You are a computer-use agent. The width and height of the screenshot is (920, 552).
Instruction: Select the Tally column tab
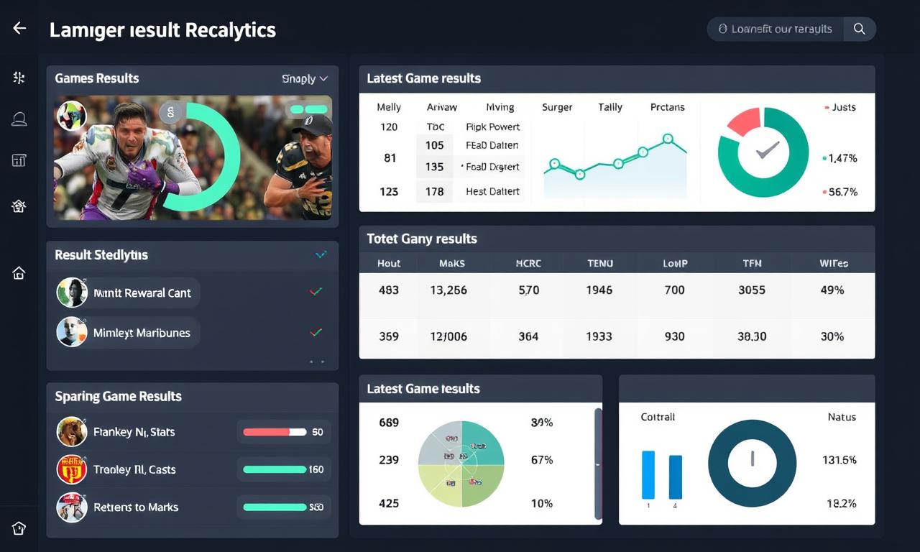point(609,107)
